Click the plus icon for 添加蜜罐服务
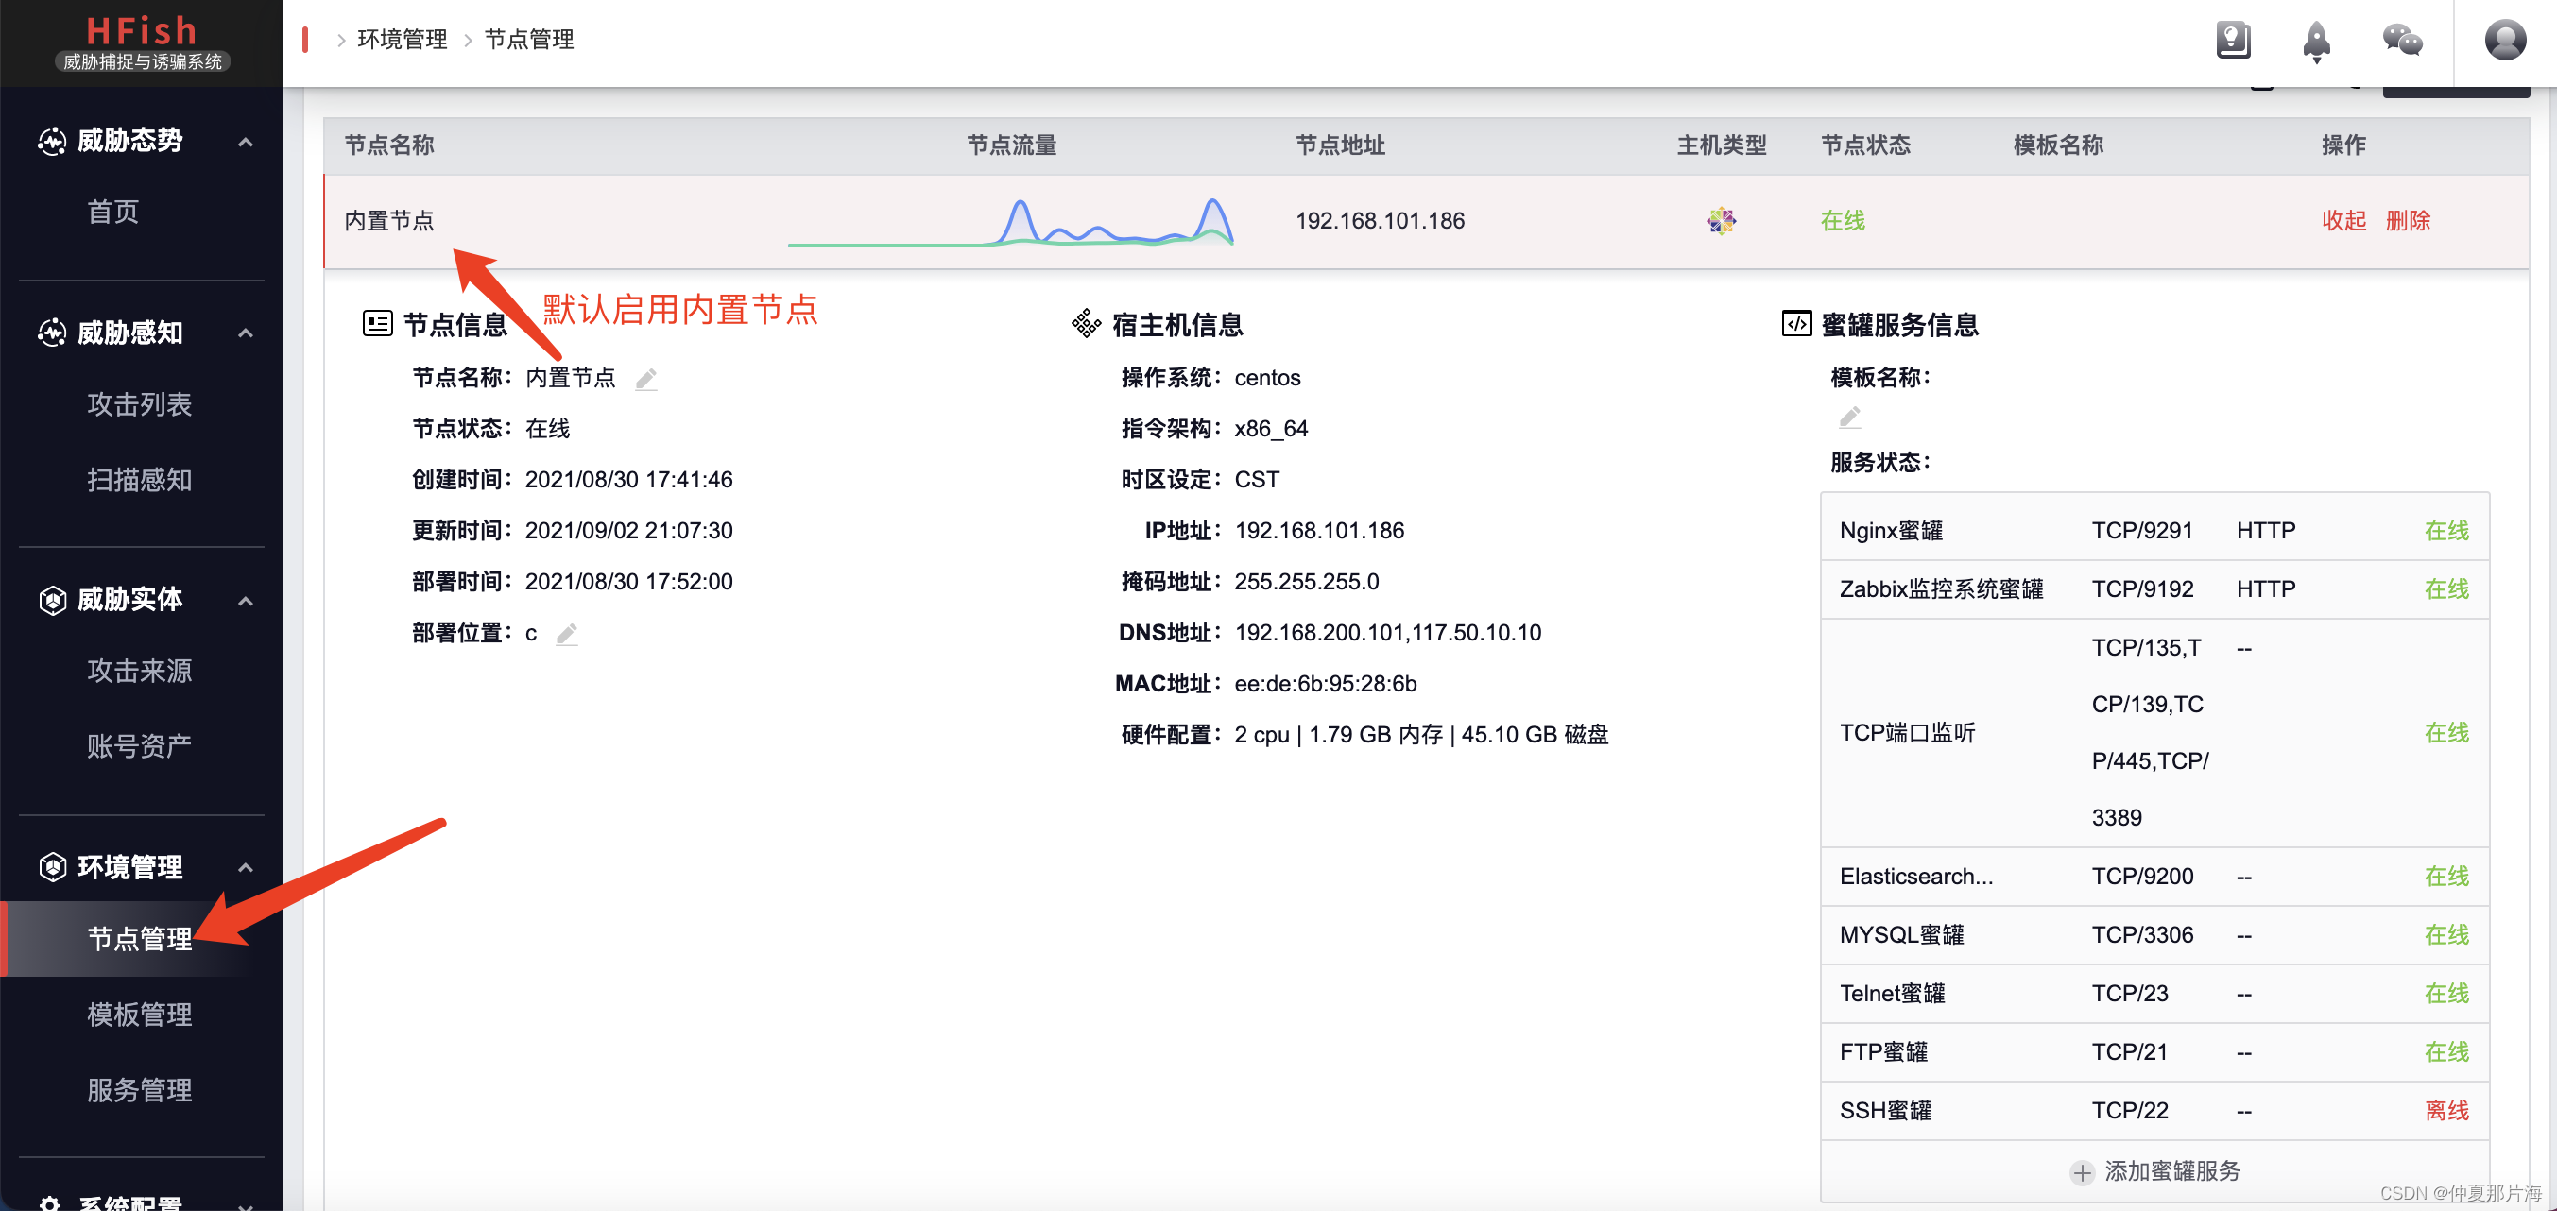 click(x=2082, y=1172)
